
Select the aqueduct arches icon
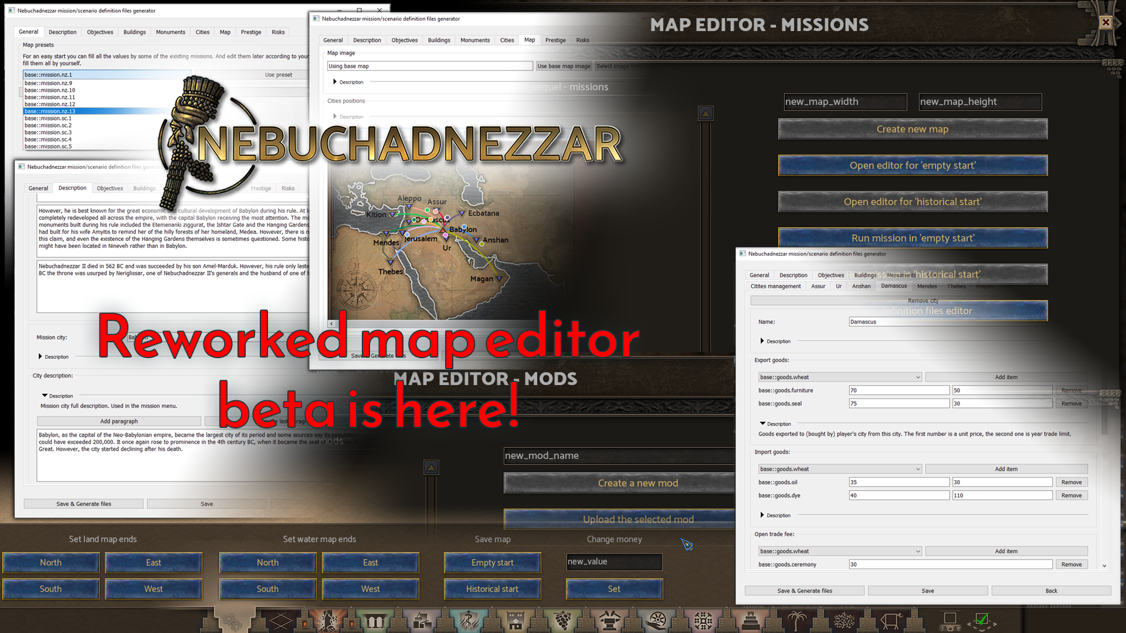[x=375, y=620]
